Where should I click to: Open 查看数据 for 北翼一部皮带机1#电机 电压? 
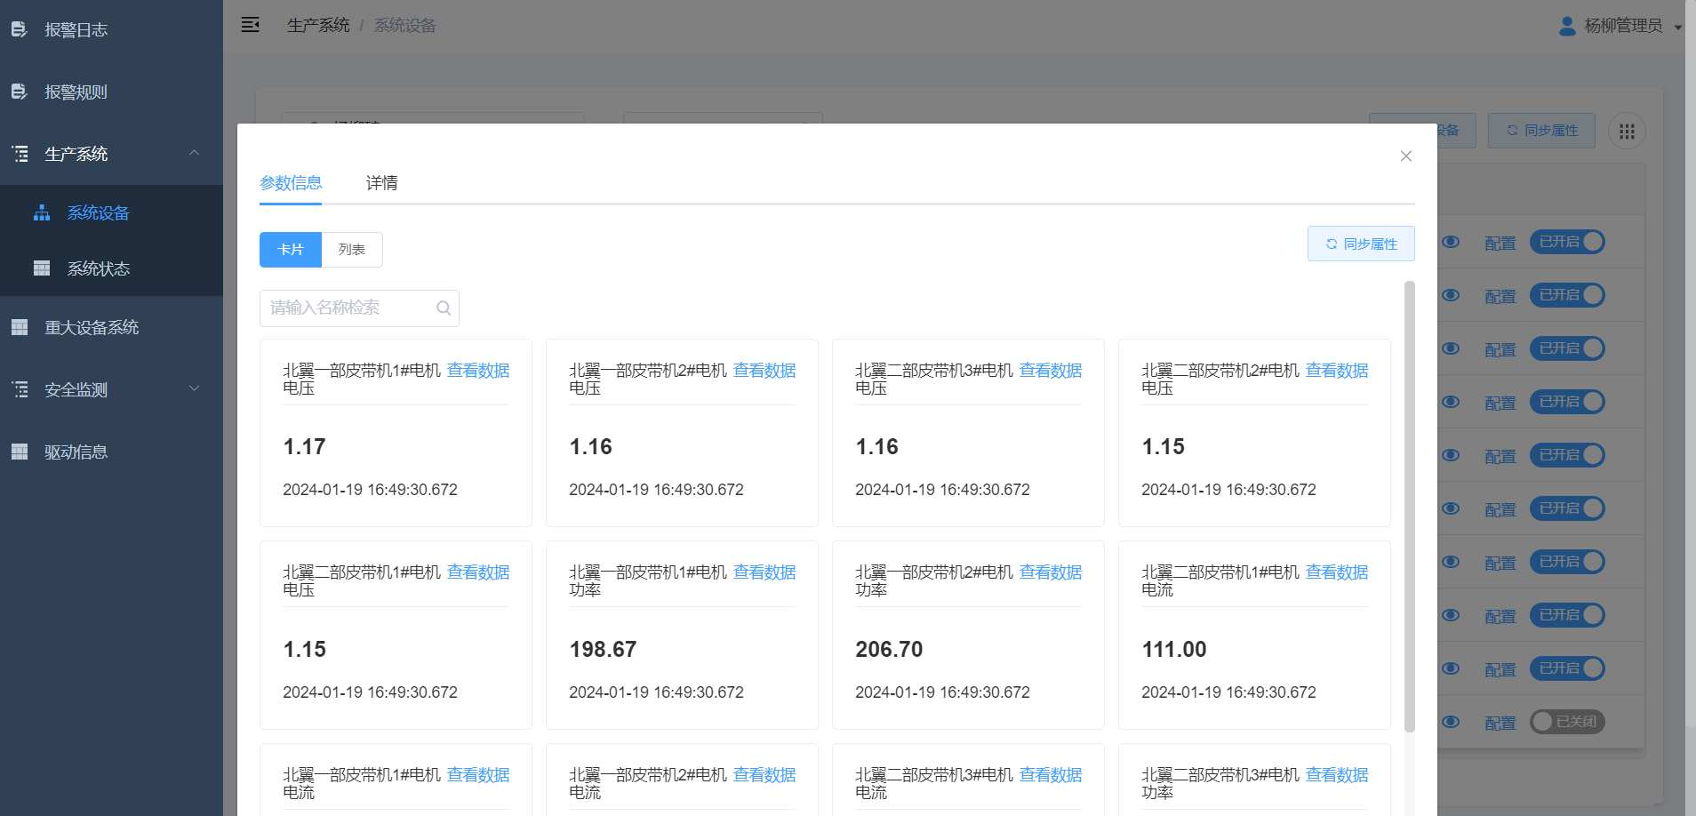(x=478, y=371)
